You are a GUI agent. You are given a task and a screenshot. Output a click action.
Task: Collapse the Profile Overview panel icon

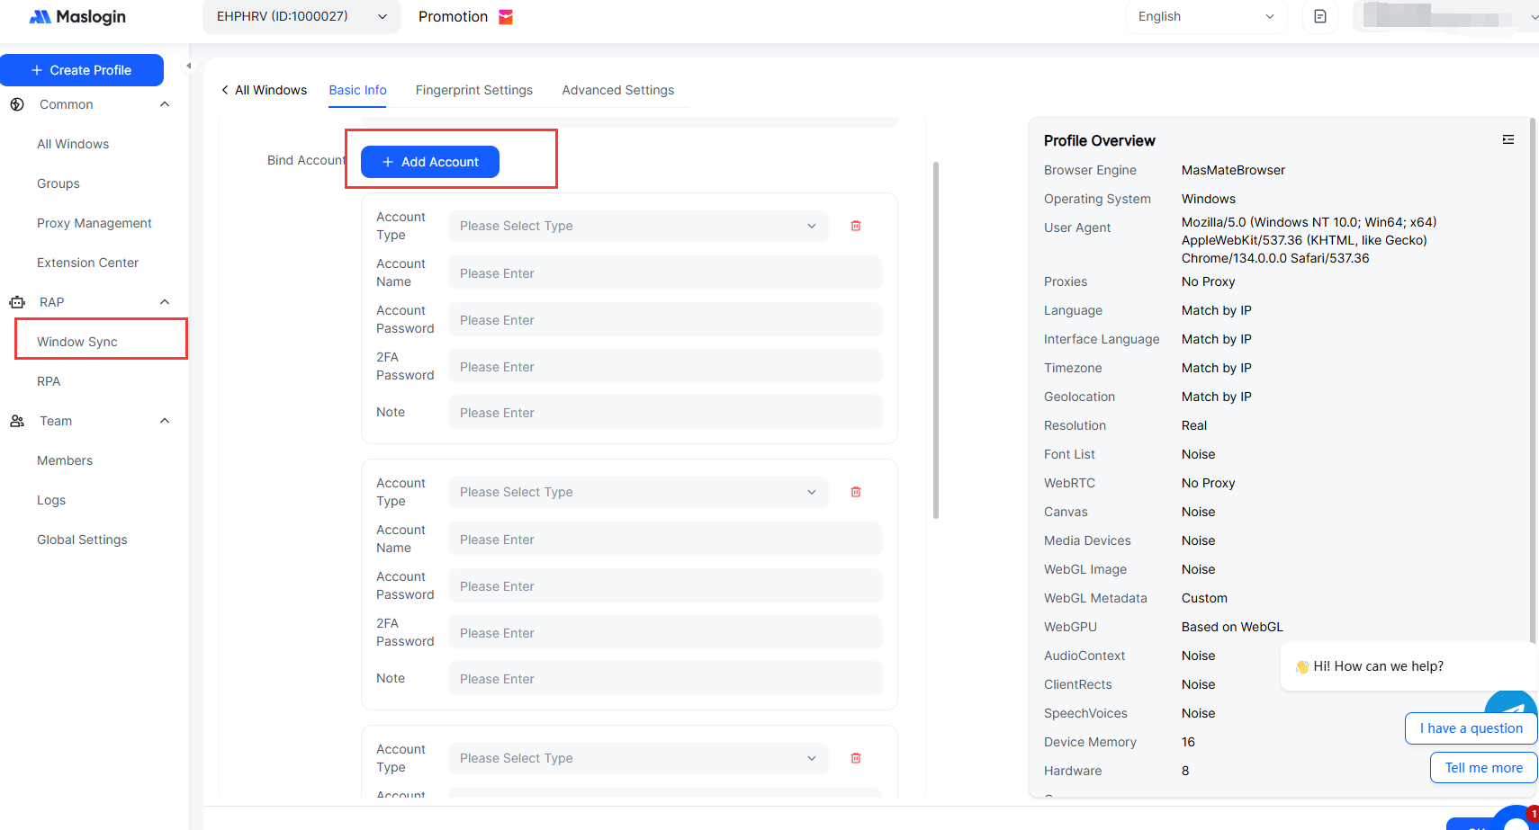(x=1508, y=139)
